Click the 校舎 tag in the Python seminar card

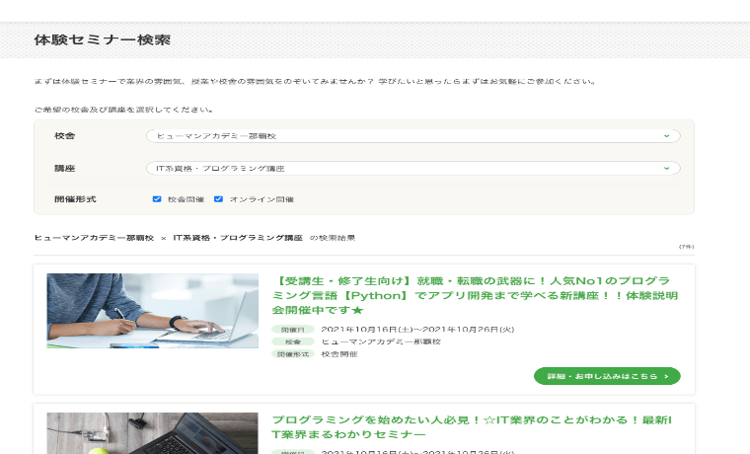293,341
